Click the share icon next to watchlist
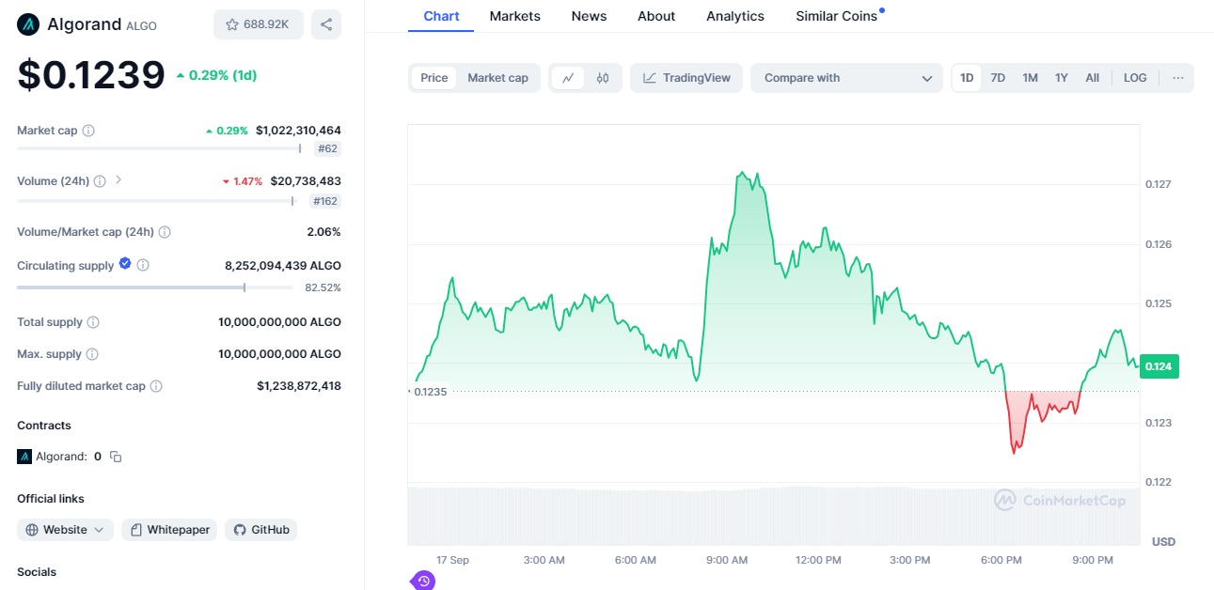This screenshot has height=590, width=1214. (x=325, y=24)
